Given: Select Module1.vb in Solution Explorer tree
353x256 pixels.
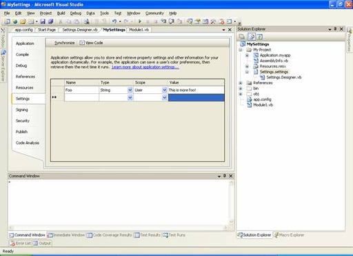Looking at the screenshot, I should click(263, 105).
